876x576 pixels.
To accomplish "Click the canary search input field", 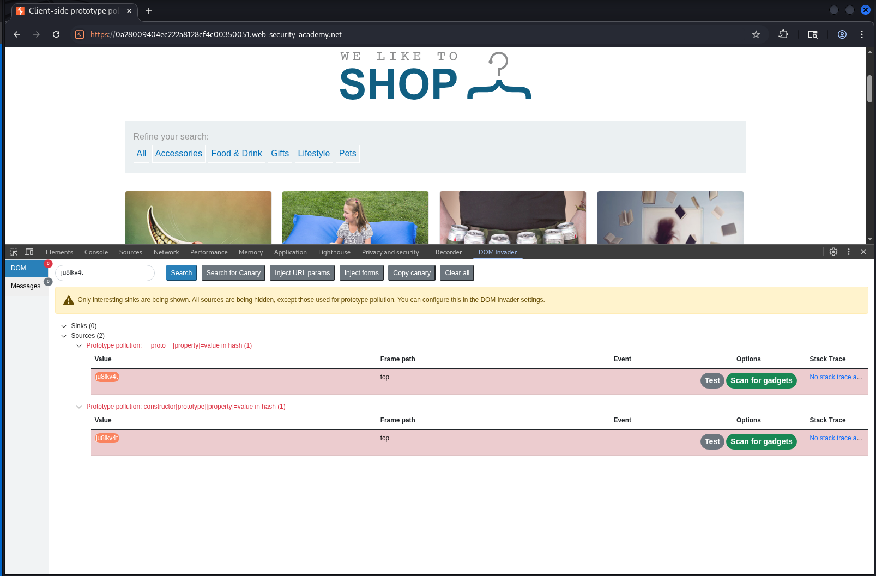I will (x=105, y=273).
